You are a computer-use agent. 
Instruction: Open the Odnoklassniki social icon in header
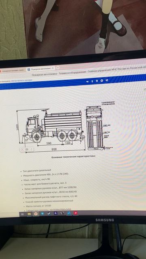tap(92, 81)
